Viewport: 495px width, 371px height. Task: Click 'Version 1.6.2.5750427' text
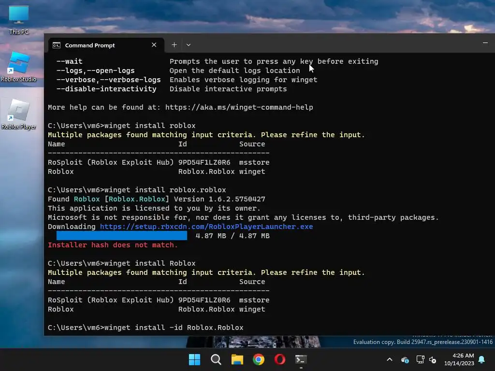pos(219,199)
